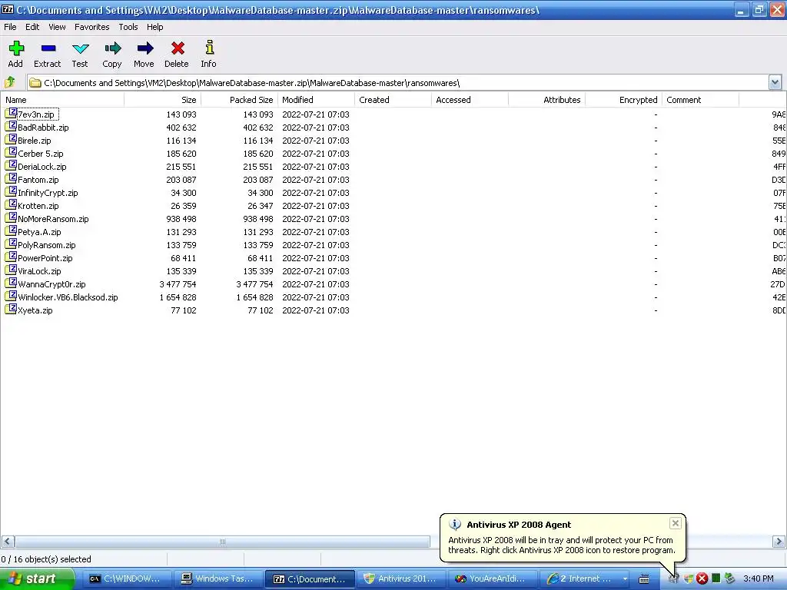Click the 7ev3n.zip archive icon
This screenshot has width=787, height=590.
11,114
